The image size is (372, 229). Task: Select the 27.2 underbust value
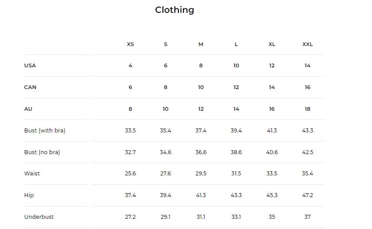tap(130, 217)
